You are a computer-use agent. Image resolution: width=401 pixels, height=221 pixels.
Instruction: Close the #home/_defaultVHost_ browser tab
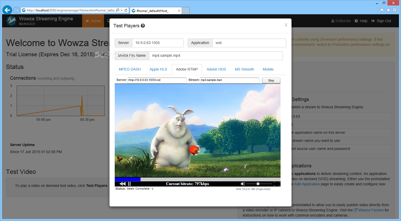[179, 11]
